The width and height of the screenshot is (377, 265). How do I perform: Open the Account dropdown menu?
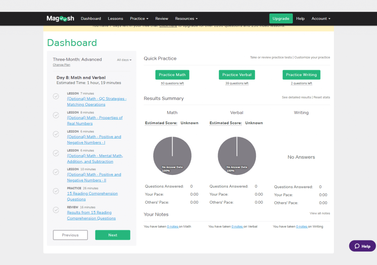pyautogui.click(x=320, y=18)
